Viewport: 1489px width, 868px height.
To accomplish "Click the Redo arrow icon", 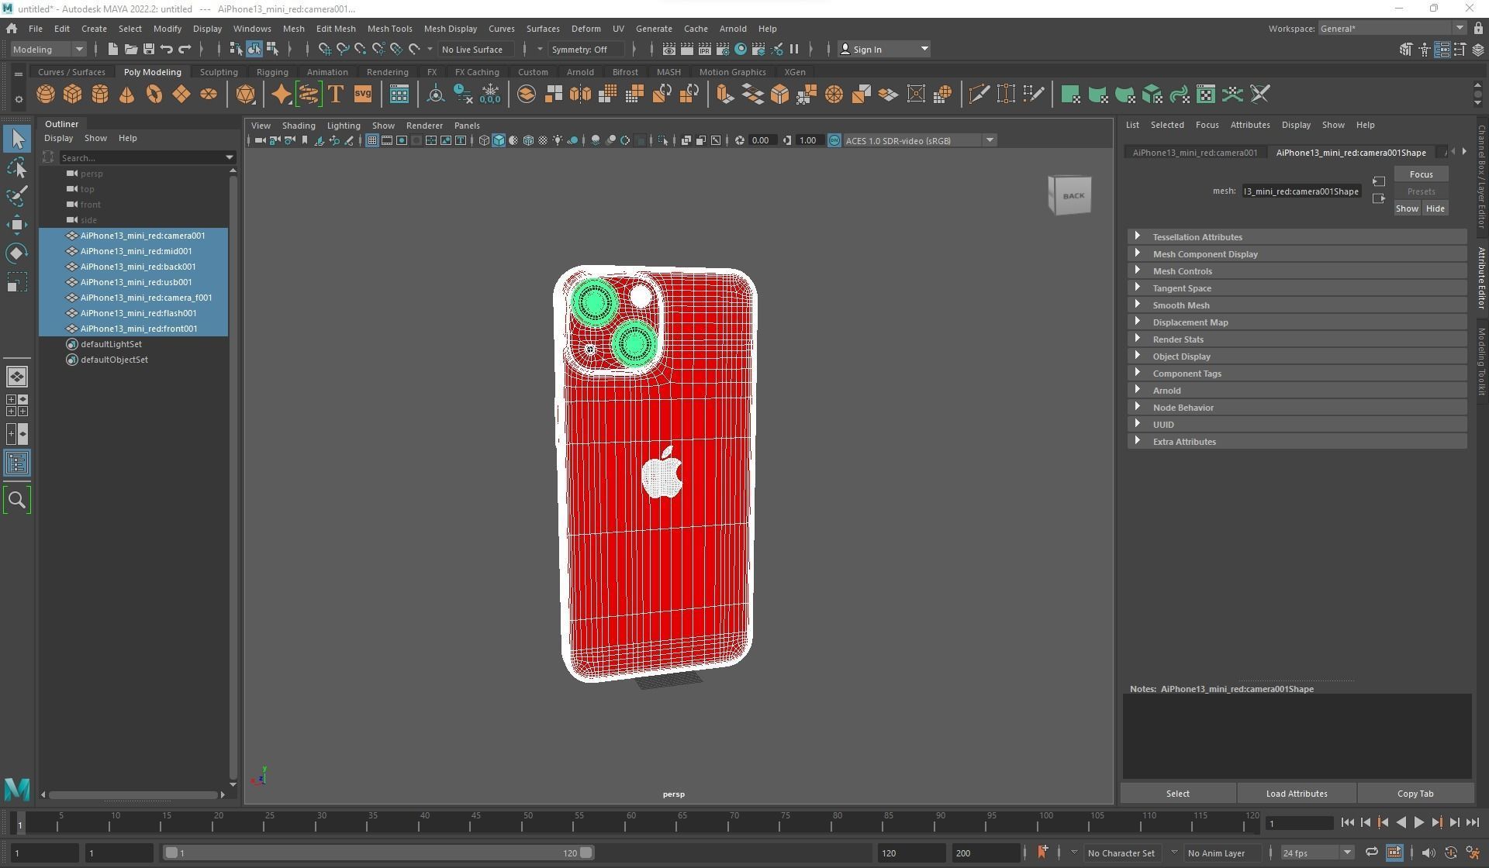I will point(184,49).
